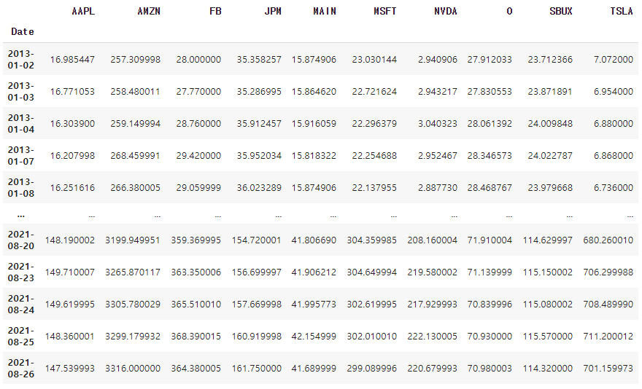Image resolution: width=642 pixels, height=389 pixels.
Task: Click MAIN value 42.154999
Action: 314,337
